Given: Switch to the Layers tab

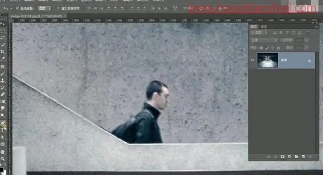Looking at the screenshot, I should point(254,27).
